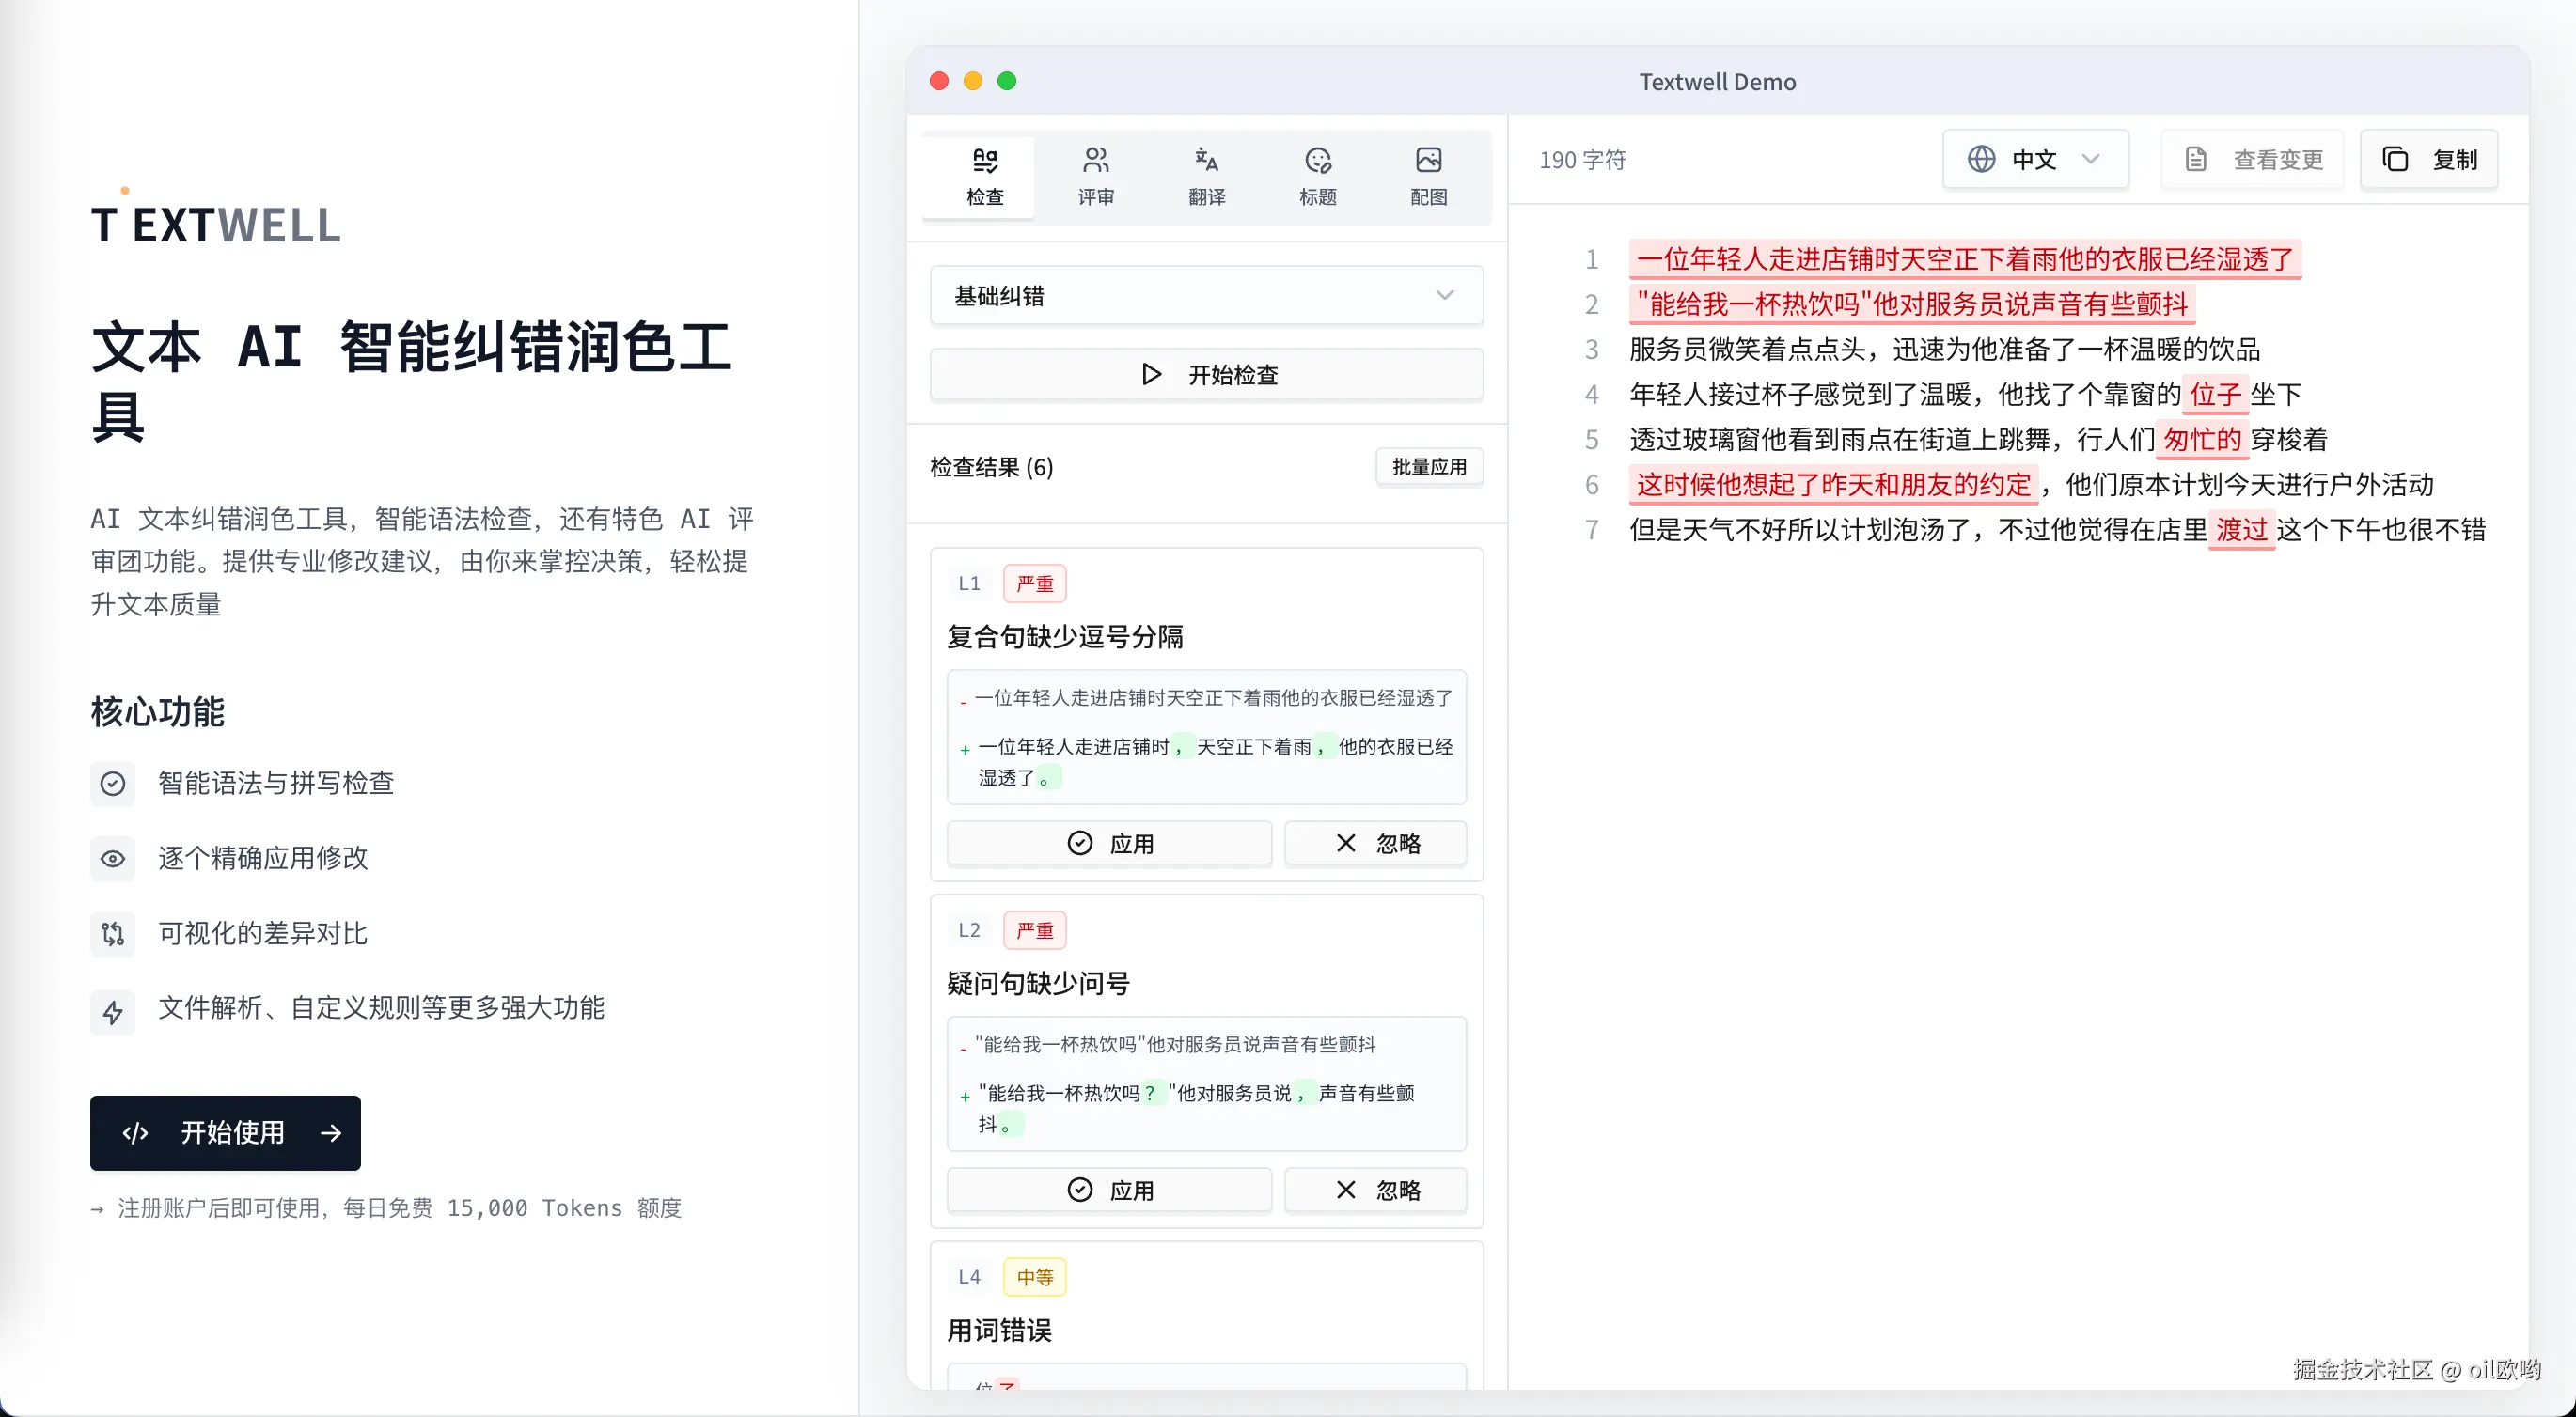
Task: Ignore the L1 comma suggestion
Action: [x=1375, y=844]
